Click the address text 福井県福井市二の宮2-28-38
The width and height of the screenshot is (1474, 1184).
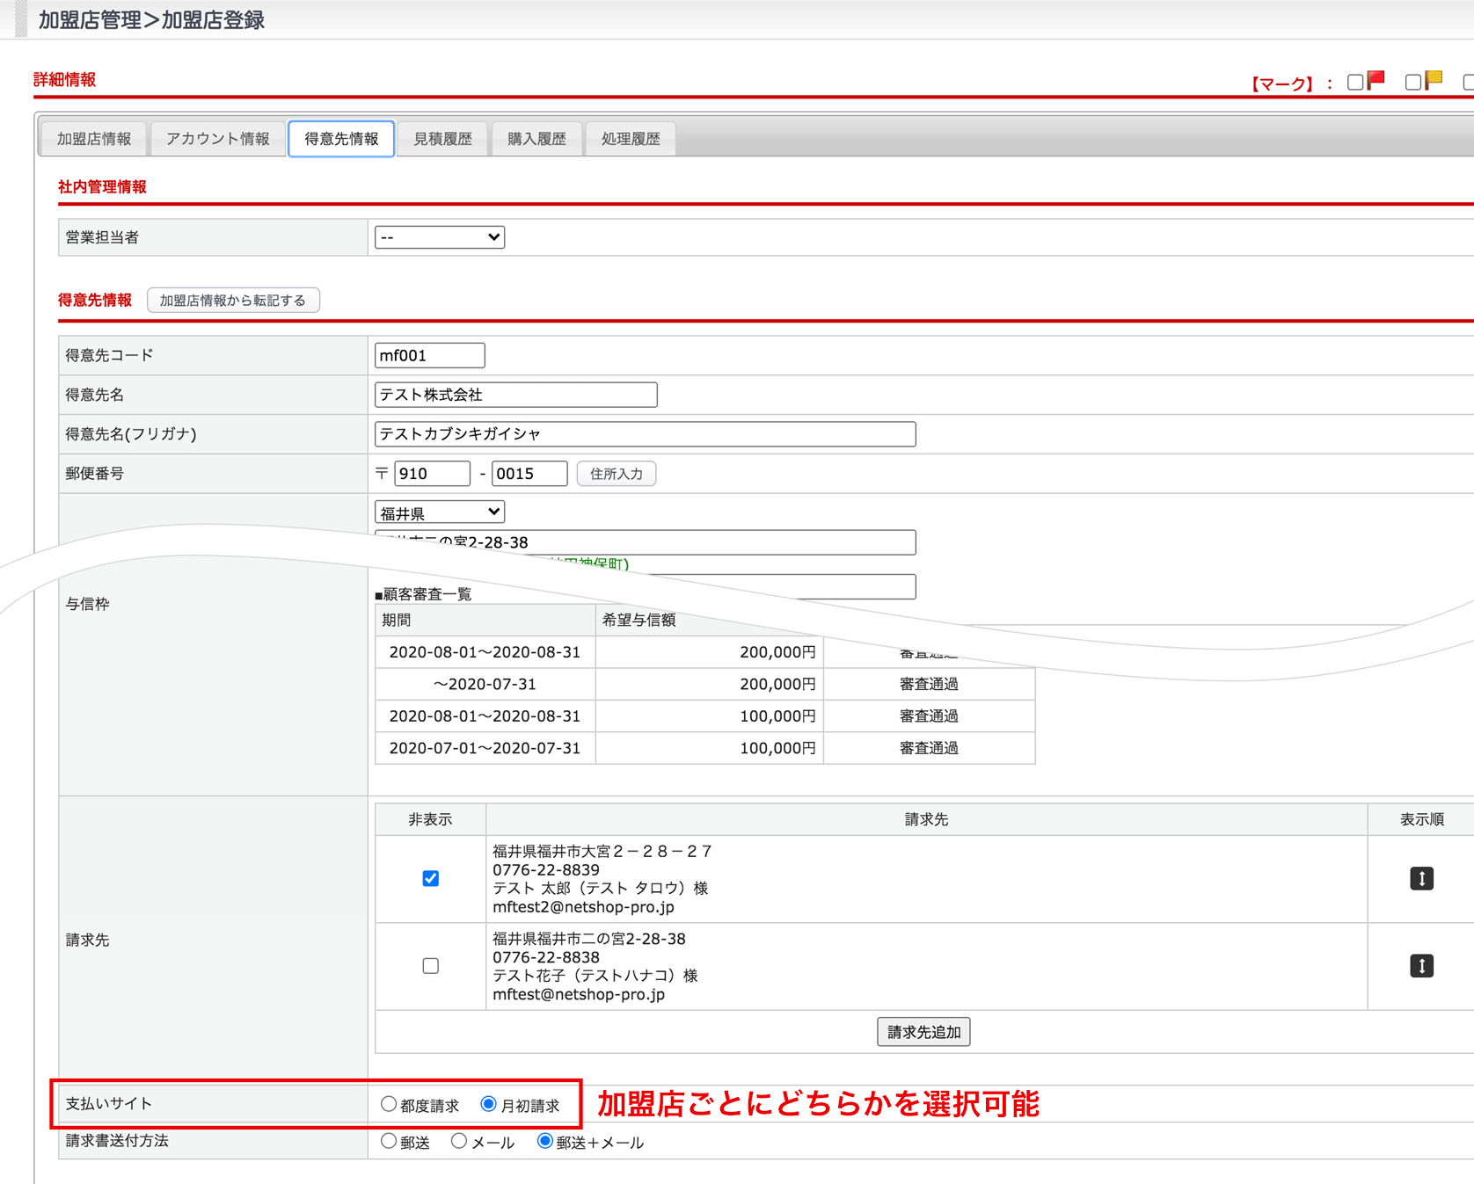[x=589, y=938]
